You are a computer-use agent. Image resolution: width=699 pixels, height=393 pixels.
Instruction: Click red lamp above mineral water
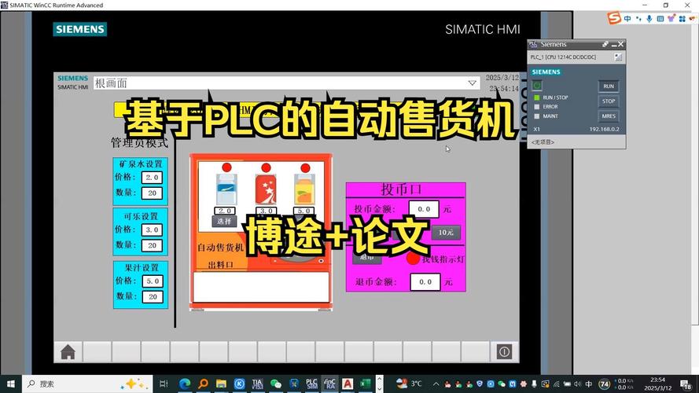[x=226, y=167]
